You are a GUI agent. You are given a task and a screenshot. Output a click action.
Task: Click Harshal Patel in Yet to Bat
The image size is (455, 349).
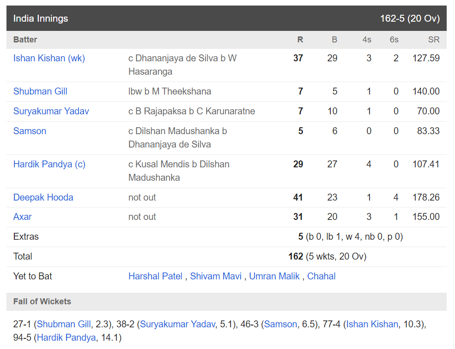coord(155,276)
